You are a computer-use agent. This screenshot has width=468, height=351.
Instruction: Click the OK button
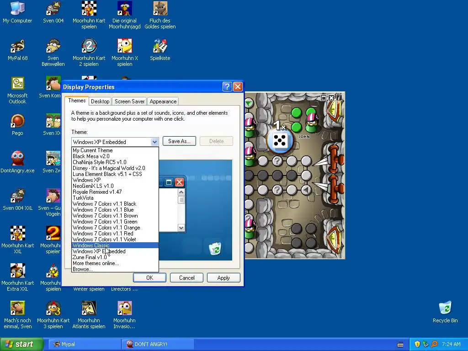(149, 277)
